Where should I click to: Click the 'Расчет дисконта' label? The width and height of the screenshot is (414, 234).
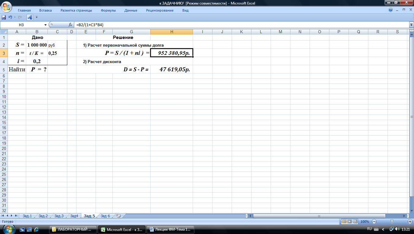(x=102, y=62)
